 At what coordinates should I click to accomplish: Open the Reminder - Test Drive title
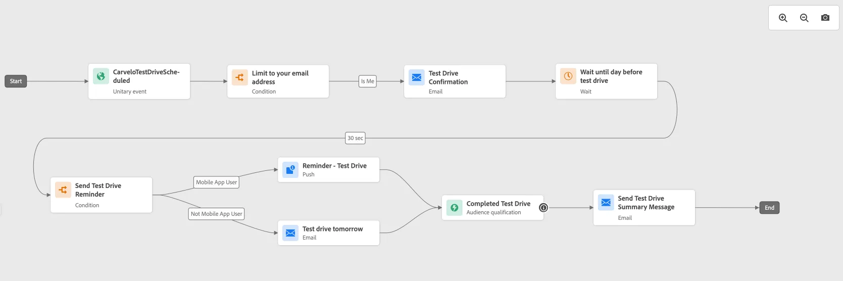click(334, 166)
